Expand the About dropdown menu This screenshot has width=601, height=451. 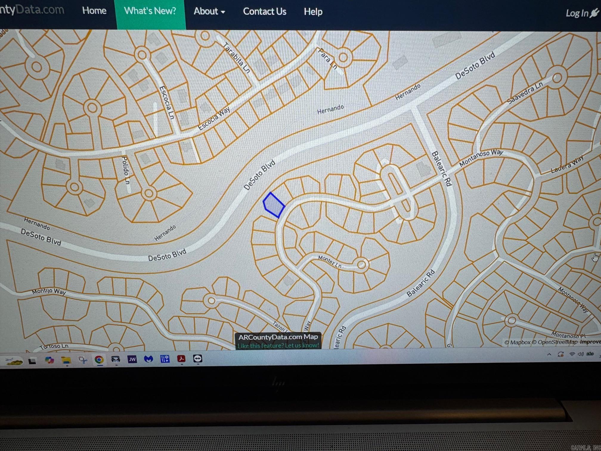209,11
